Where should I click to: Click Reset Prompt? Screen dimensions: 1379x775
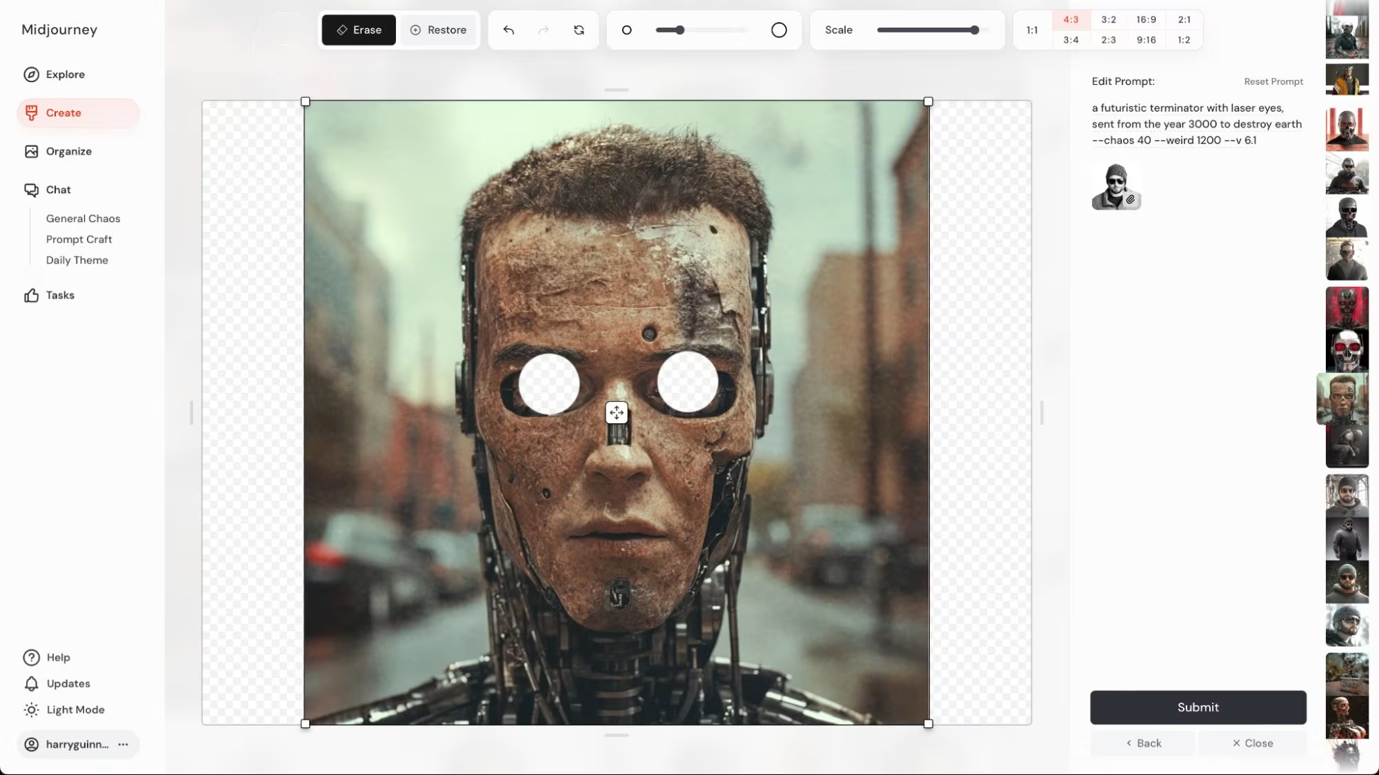(x=1273, y=81)
